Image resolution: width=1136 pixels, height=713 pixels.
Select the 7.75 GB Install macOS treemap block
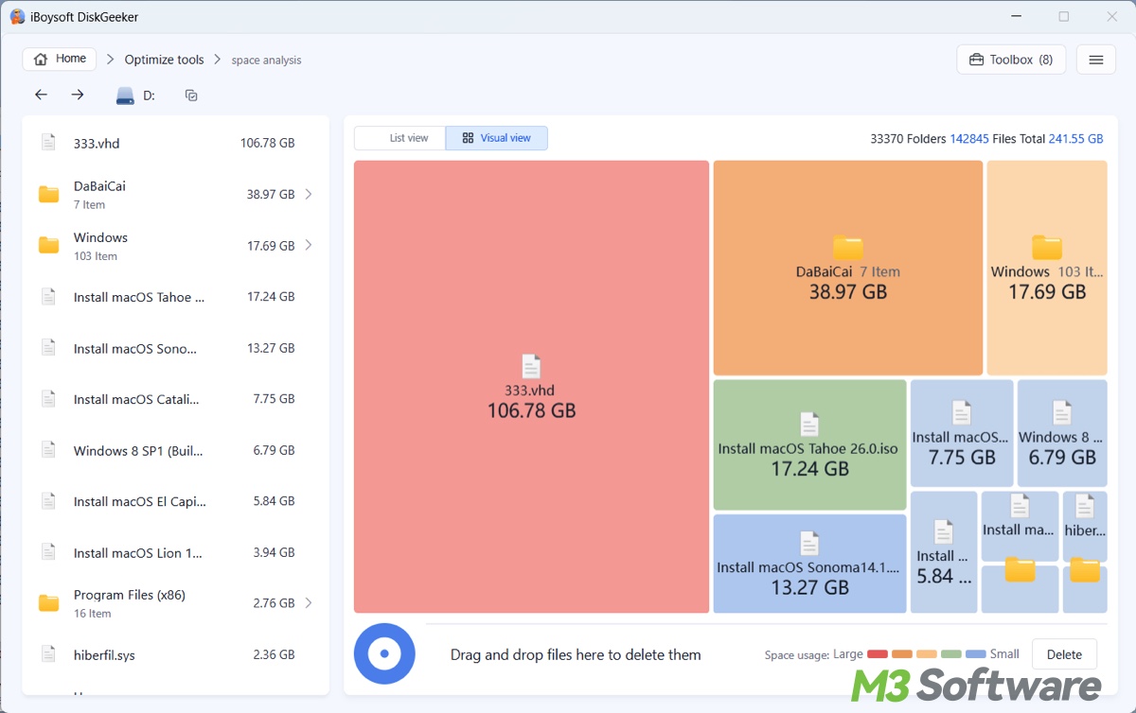962,433
